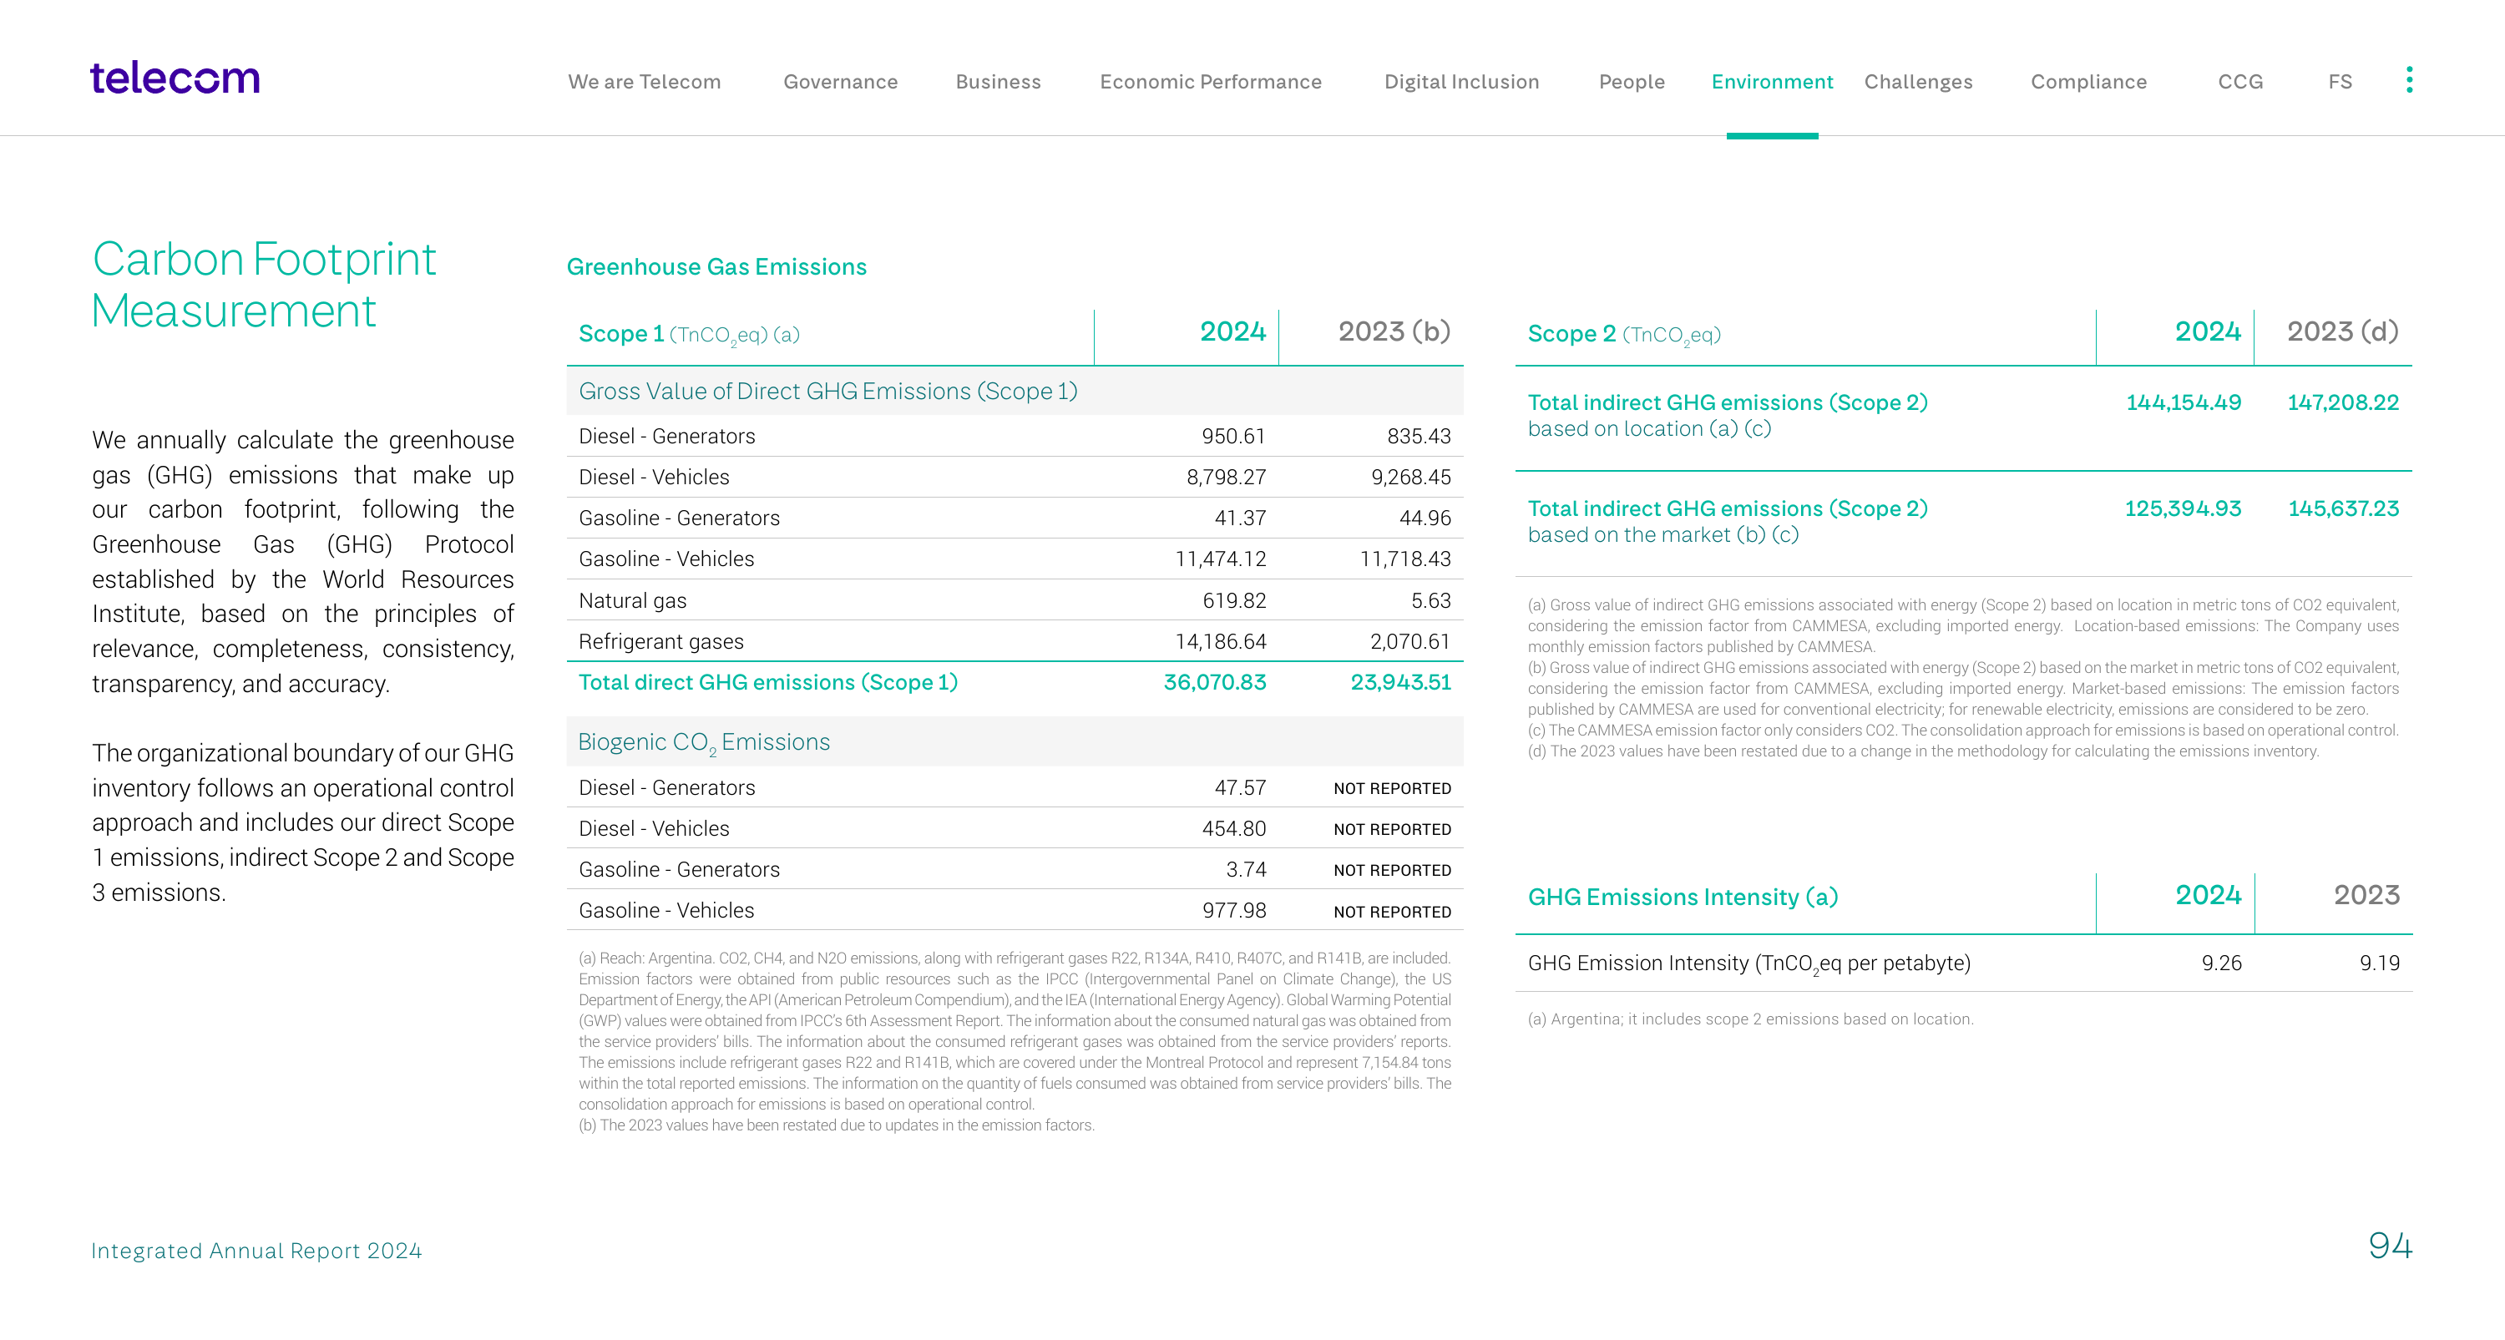Click the Integrated Annual Report 2024 footer
This screenshot has width=2505, height=1340.
(256, 1251)
